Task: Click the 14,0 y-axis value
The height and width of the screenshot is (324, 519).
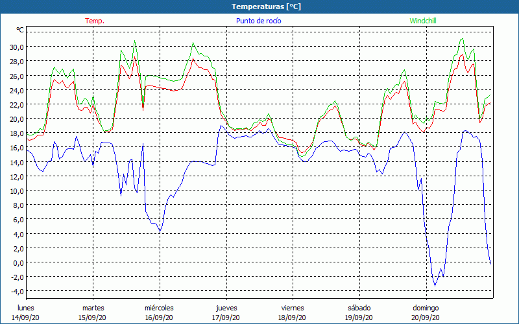Action: (17, 162)
